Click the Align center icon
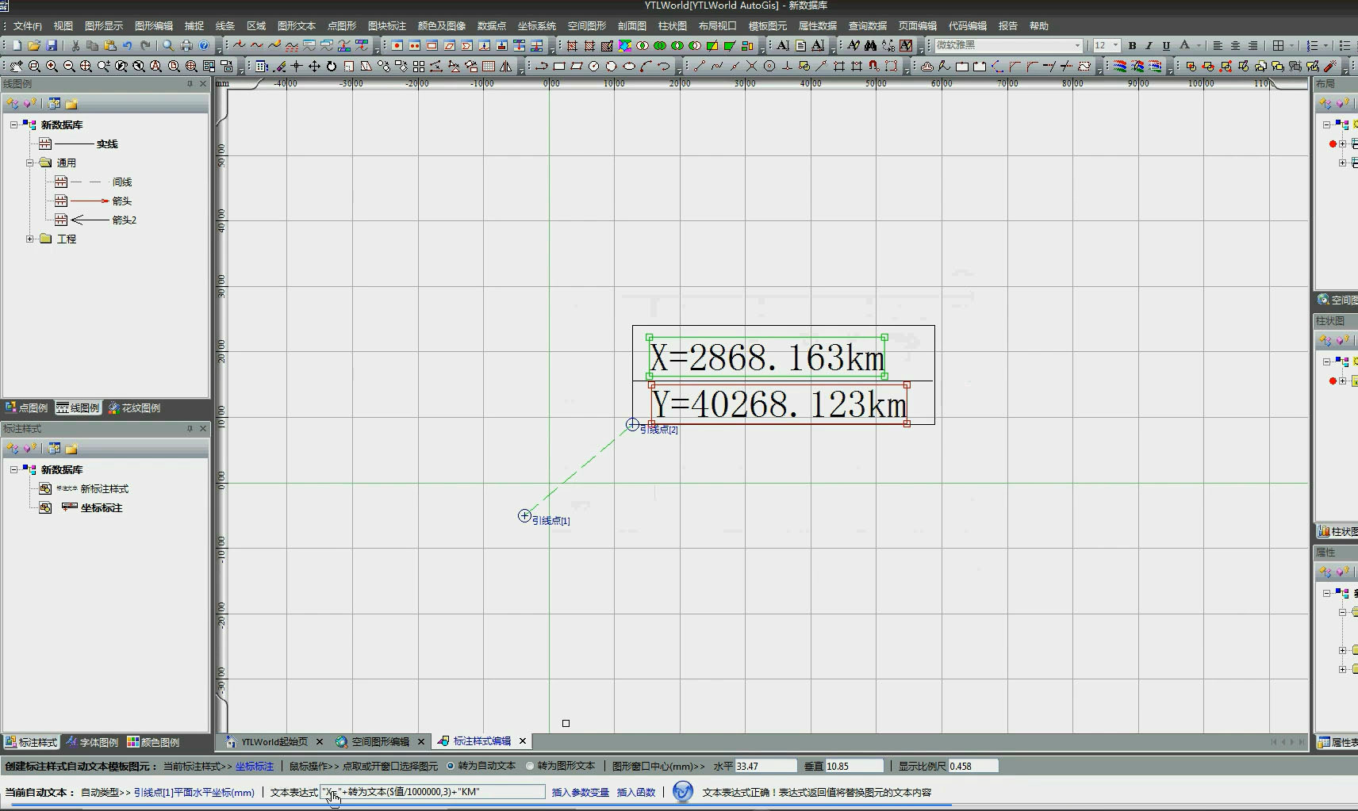The height and width of the screenshot is (811, 1358). 1235,46
